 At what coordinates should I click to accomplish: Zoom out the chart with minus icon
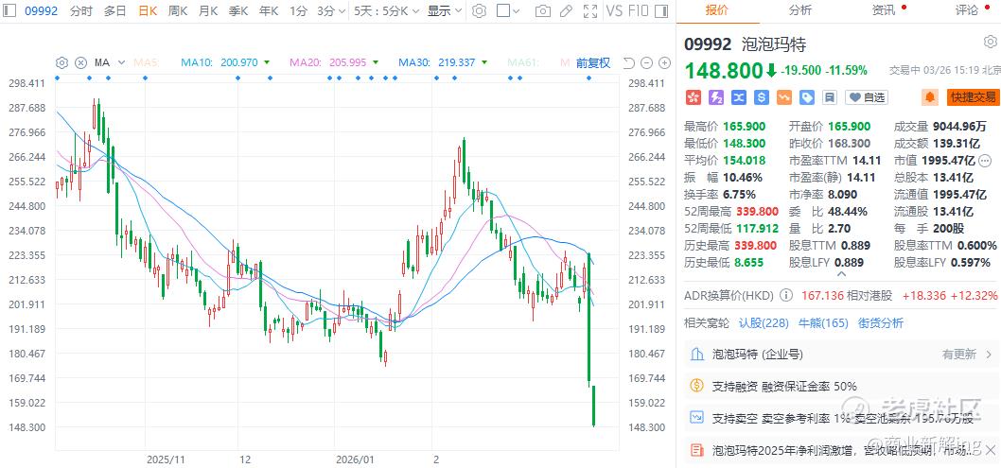[648, 62]
